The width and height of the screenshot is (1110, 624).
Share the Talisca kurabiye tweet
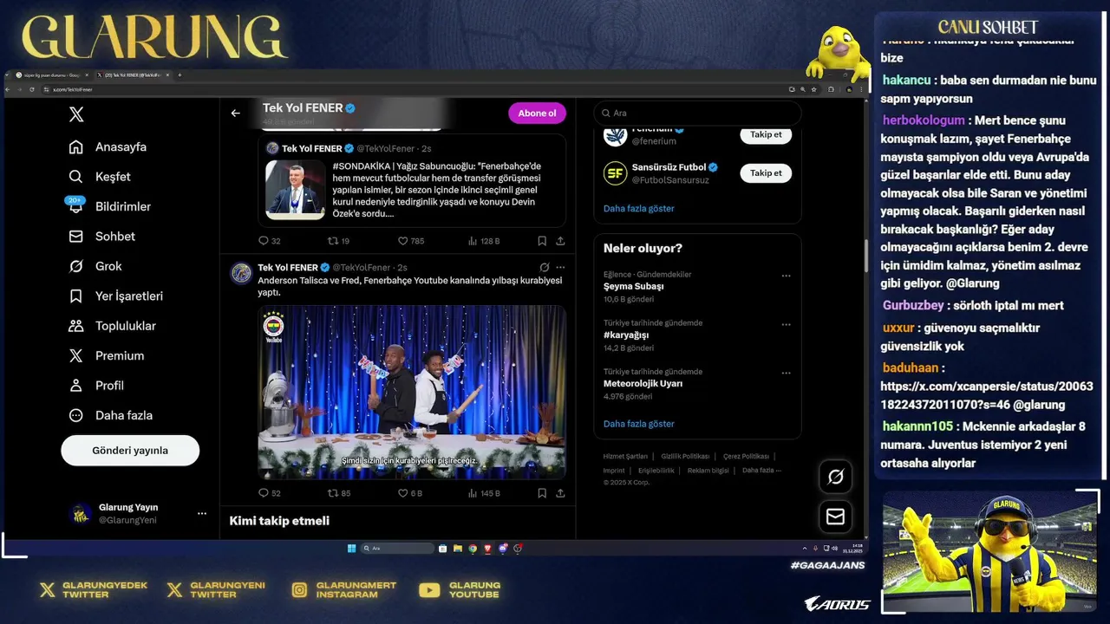pos(560,493)
